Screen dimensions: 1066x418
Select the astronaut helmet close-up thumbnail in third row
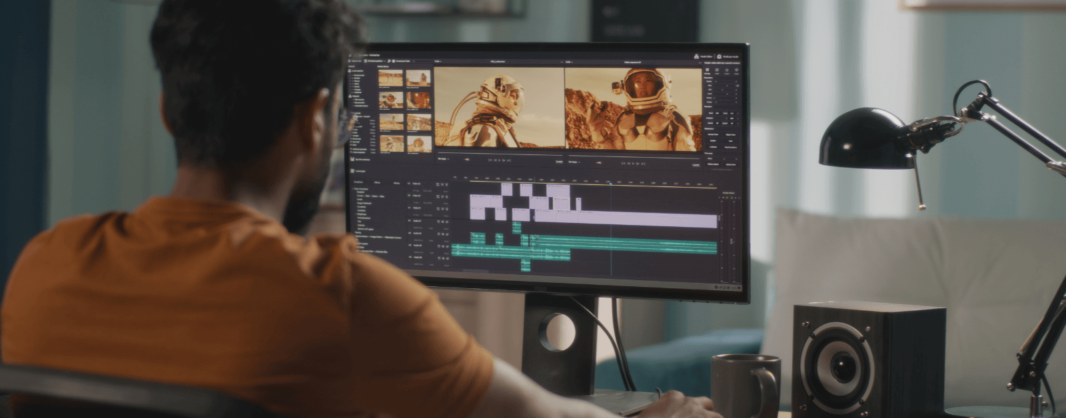418,122
